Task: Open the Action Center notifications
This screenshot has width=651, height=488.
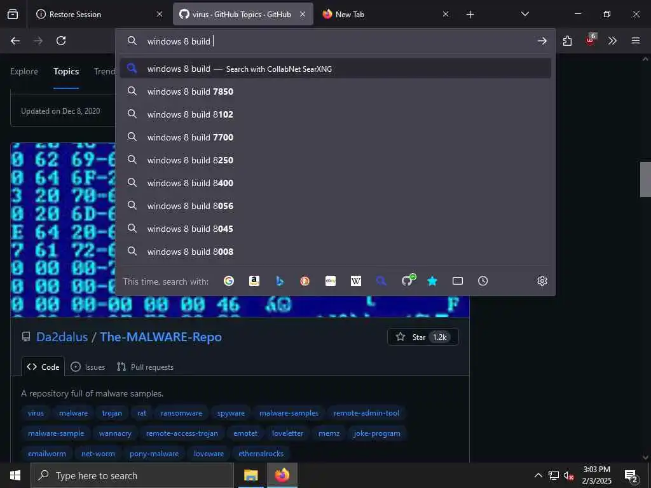Action: [631, 475]
